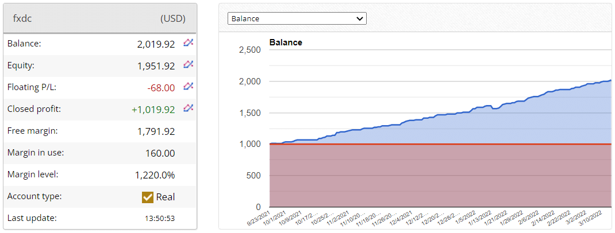Click the Margin in use value 160.00
The height and width of the screenshot is (233, 615).
160,153
